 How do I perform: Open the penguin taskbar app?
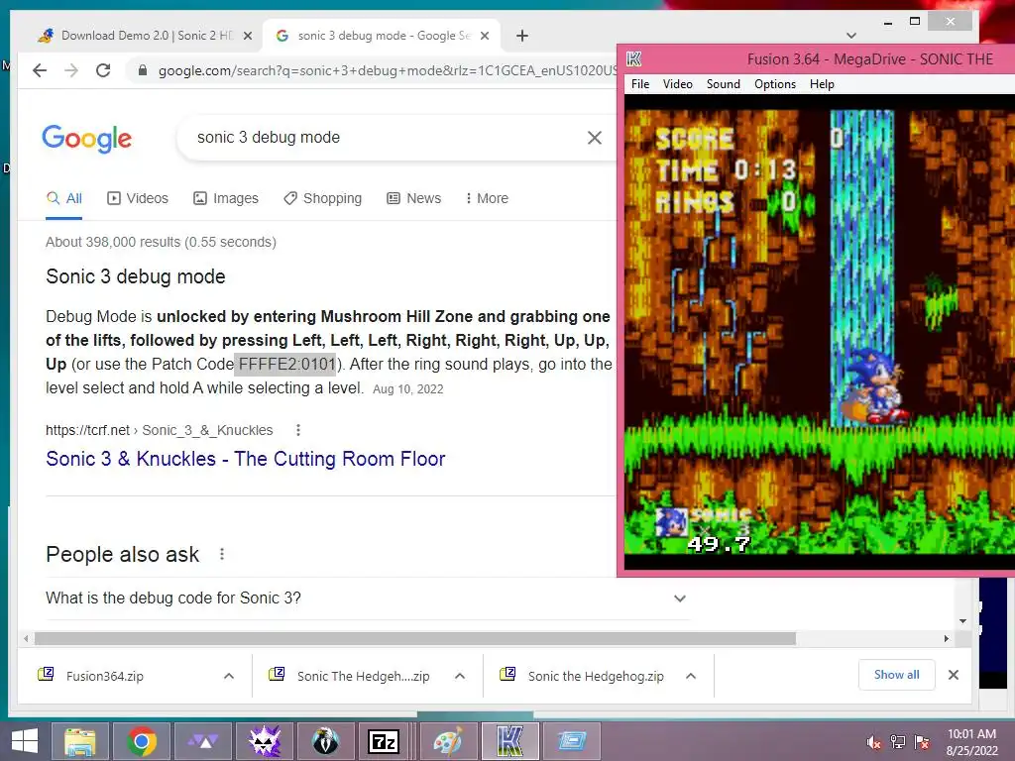pos(325,741)
